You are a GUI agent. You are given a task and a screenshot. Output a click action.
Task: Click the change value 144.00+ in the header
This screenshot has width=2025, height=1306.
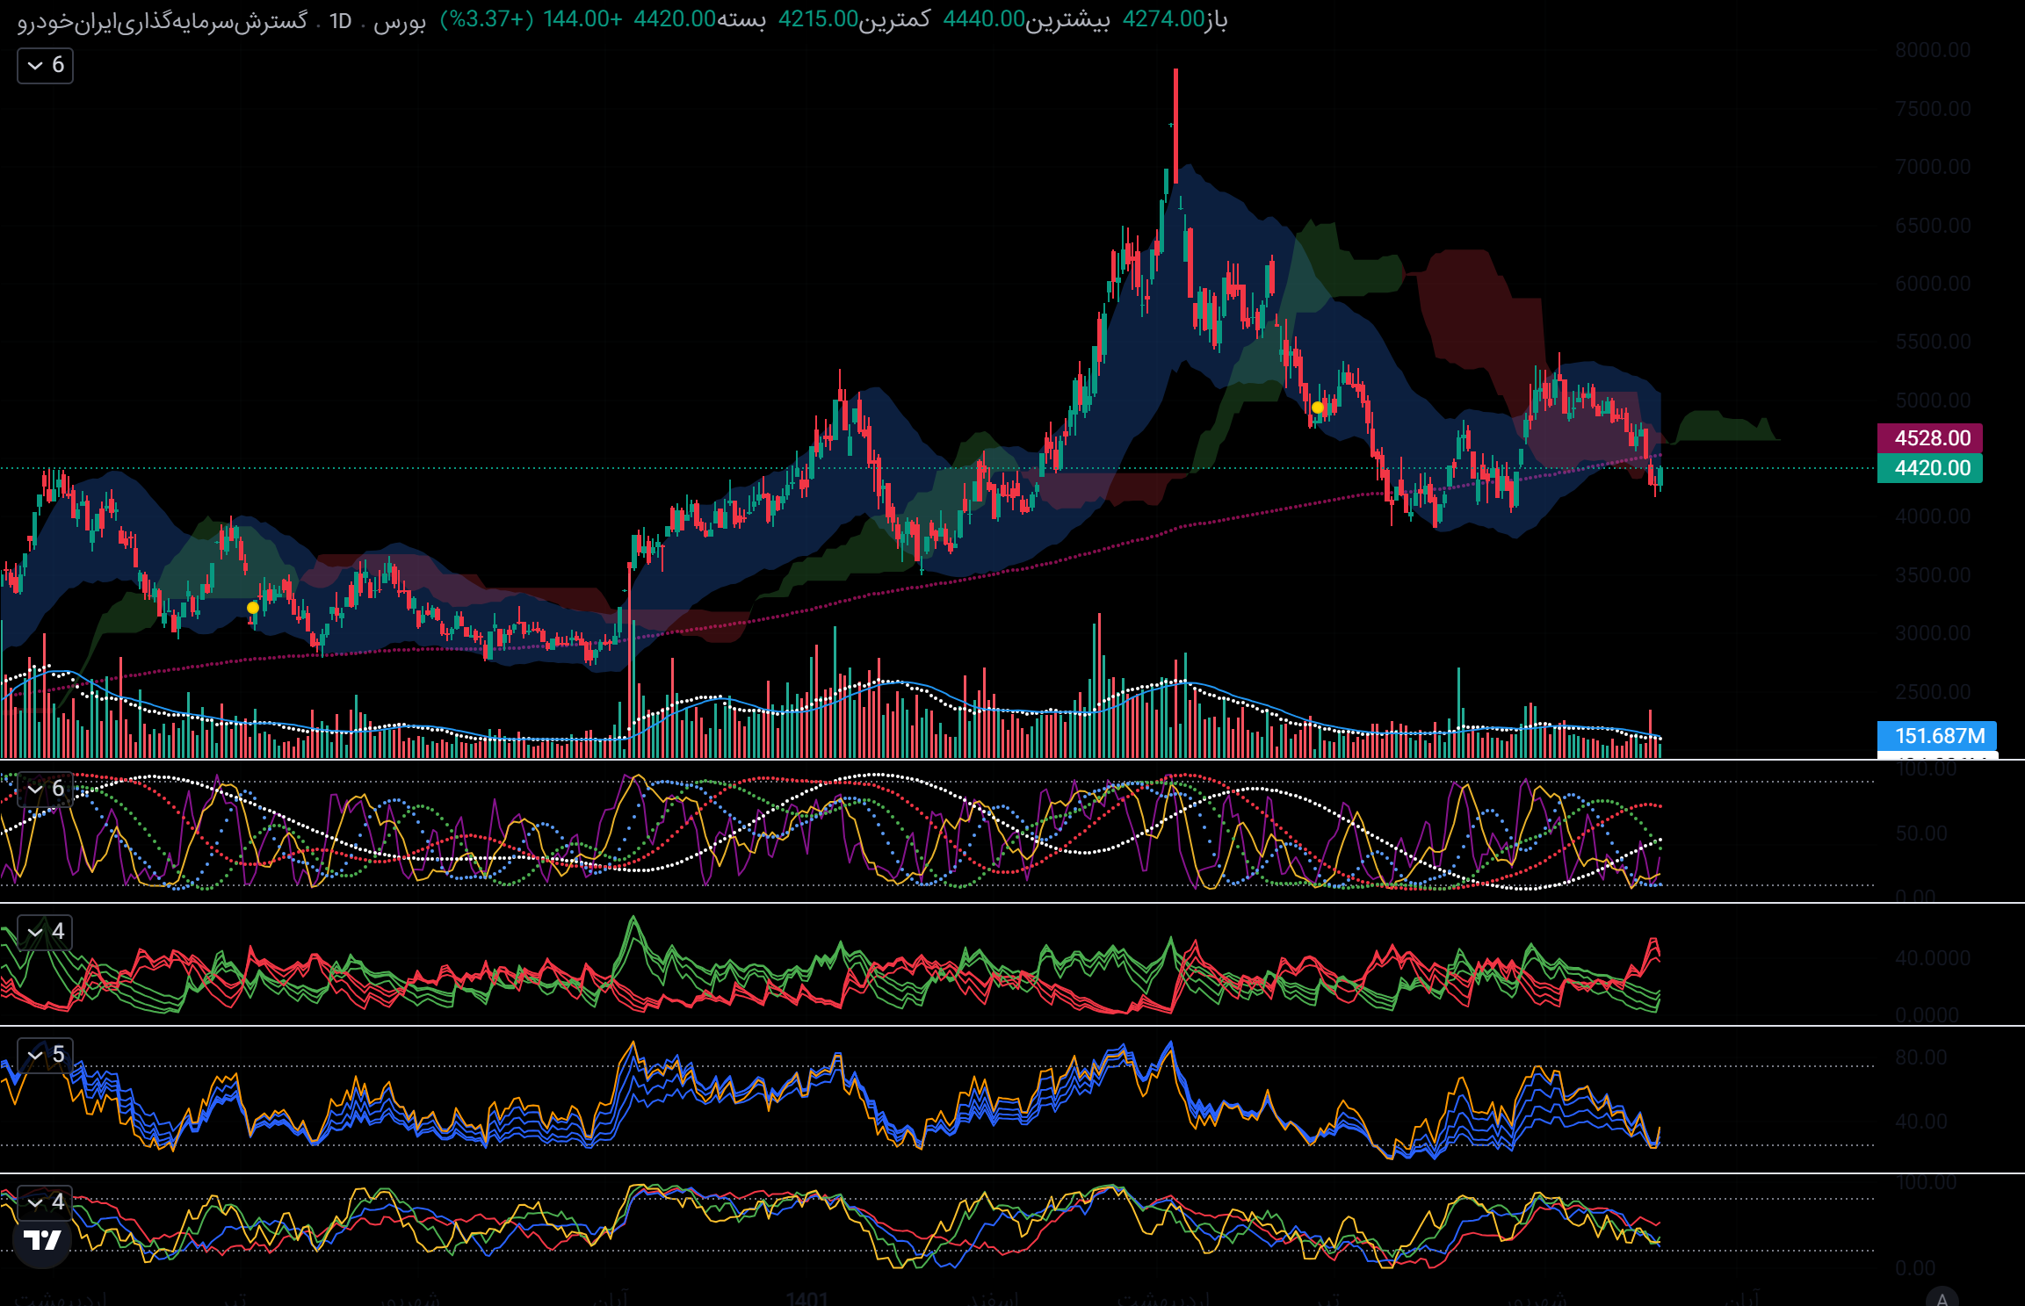pos(582,19)
